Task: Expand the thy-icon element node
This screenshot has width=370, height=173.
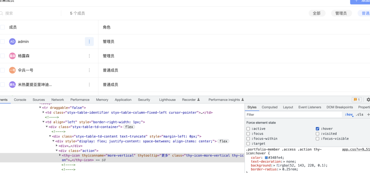Action: click(60, 155)
